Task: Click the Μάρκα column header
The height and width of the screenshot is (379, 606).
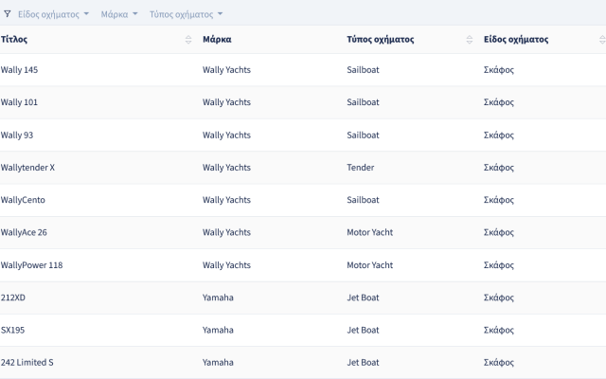Action: pos(217,40)
